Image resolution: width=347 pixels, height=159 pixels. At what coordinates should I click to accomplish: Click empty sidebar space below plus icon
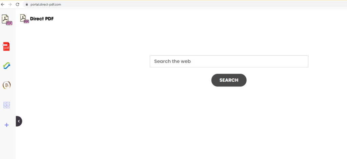pos(8,143)
